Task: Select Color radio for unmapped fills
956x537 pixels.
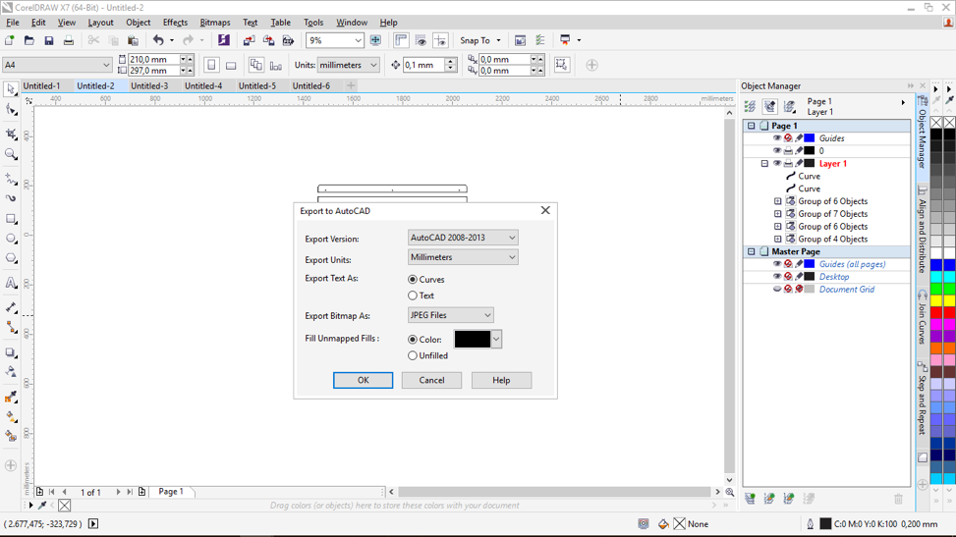Action: (x=413, y=340)
